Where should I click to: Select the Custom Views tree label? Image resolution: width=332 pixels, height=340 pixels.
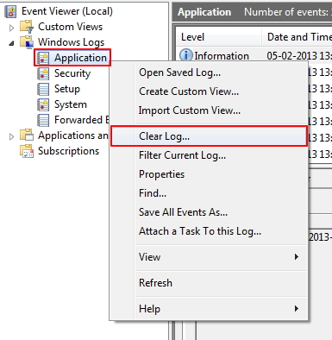coord(71,27)
